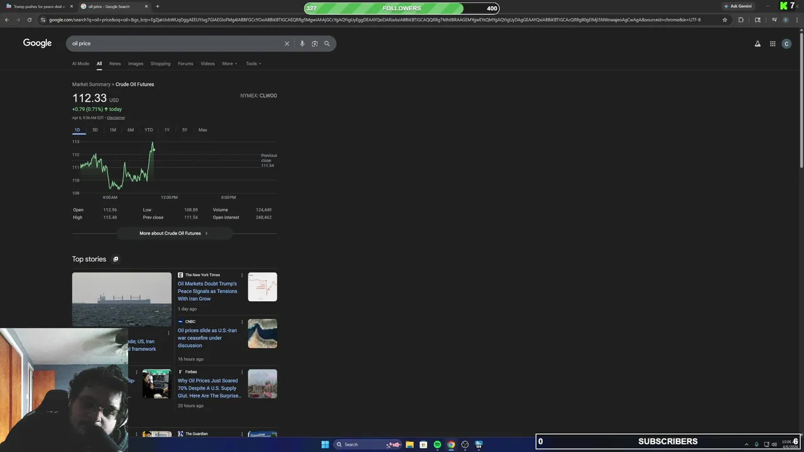The image size is (804, 452).
Task: Open the Google apps grid
Action: [x=773, y=44]
